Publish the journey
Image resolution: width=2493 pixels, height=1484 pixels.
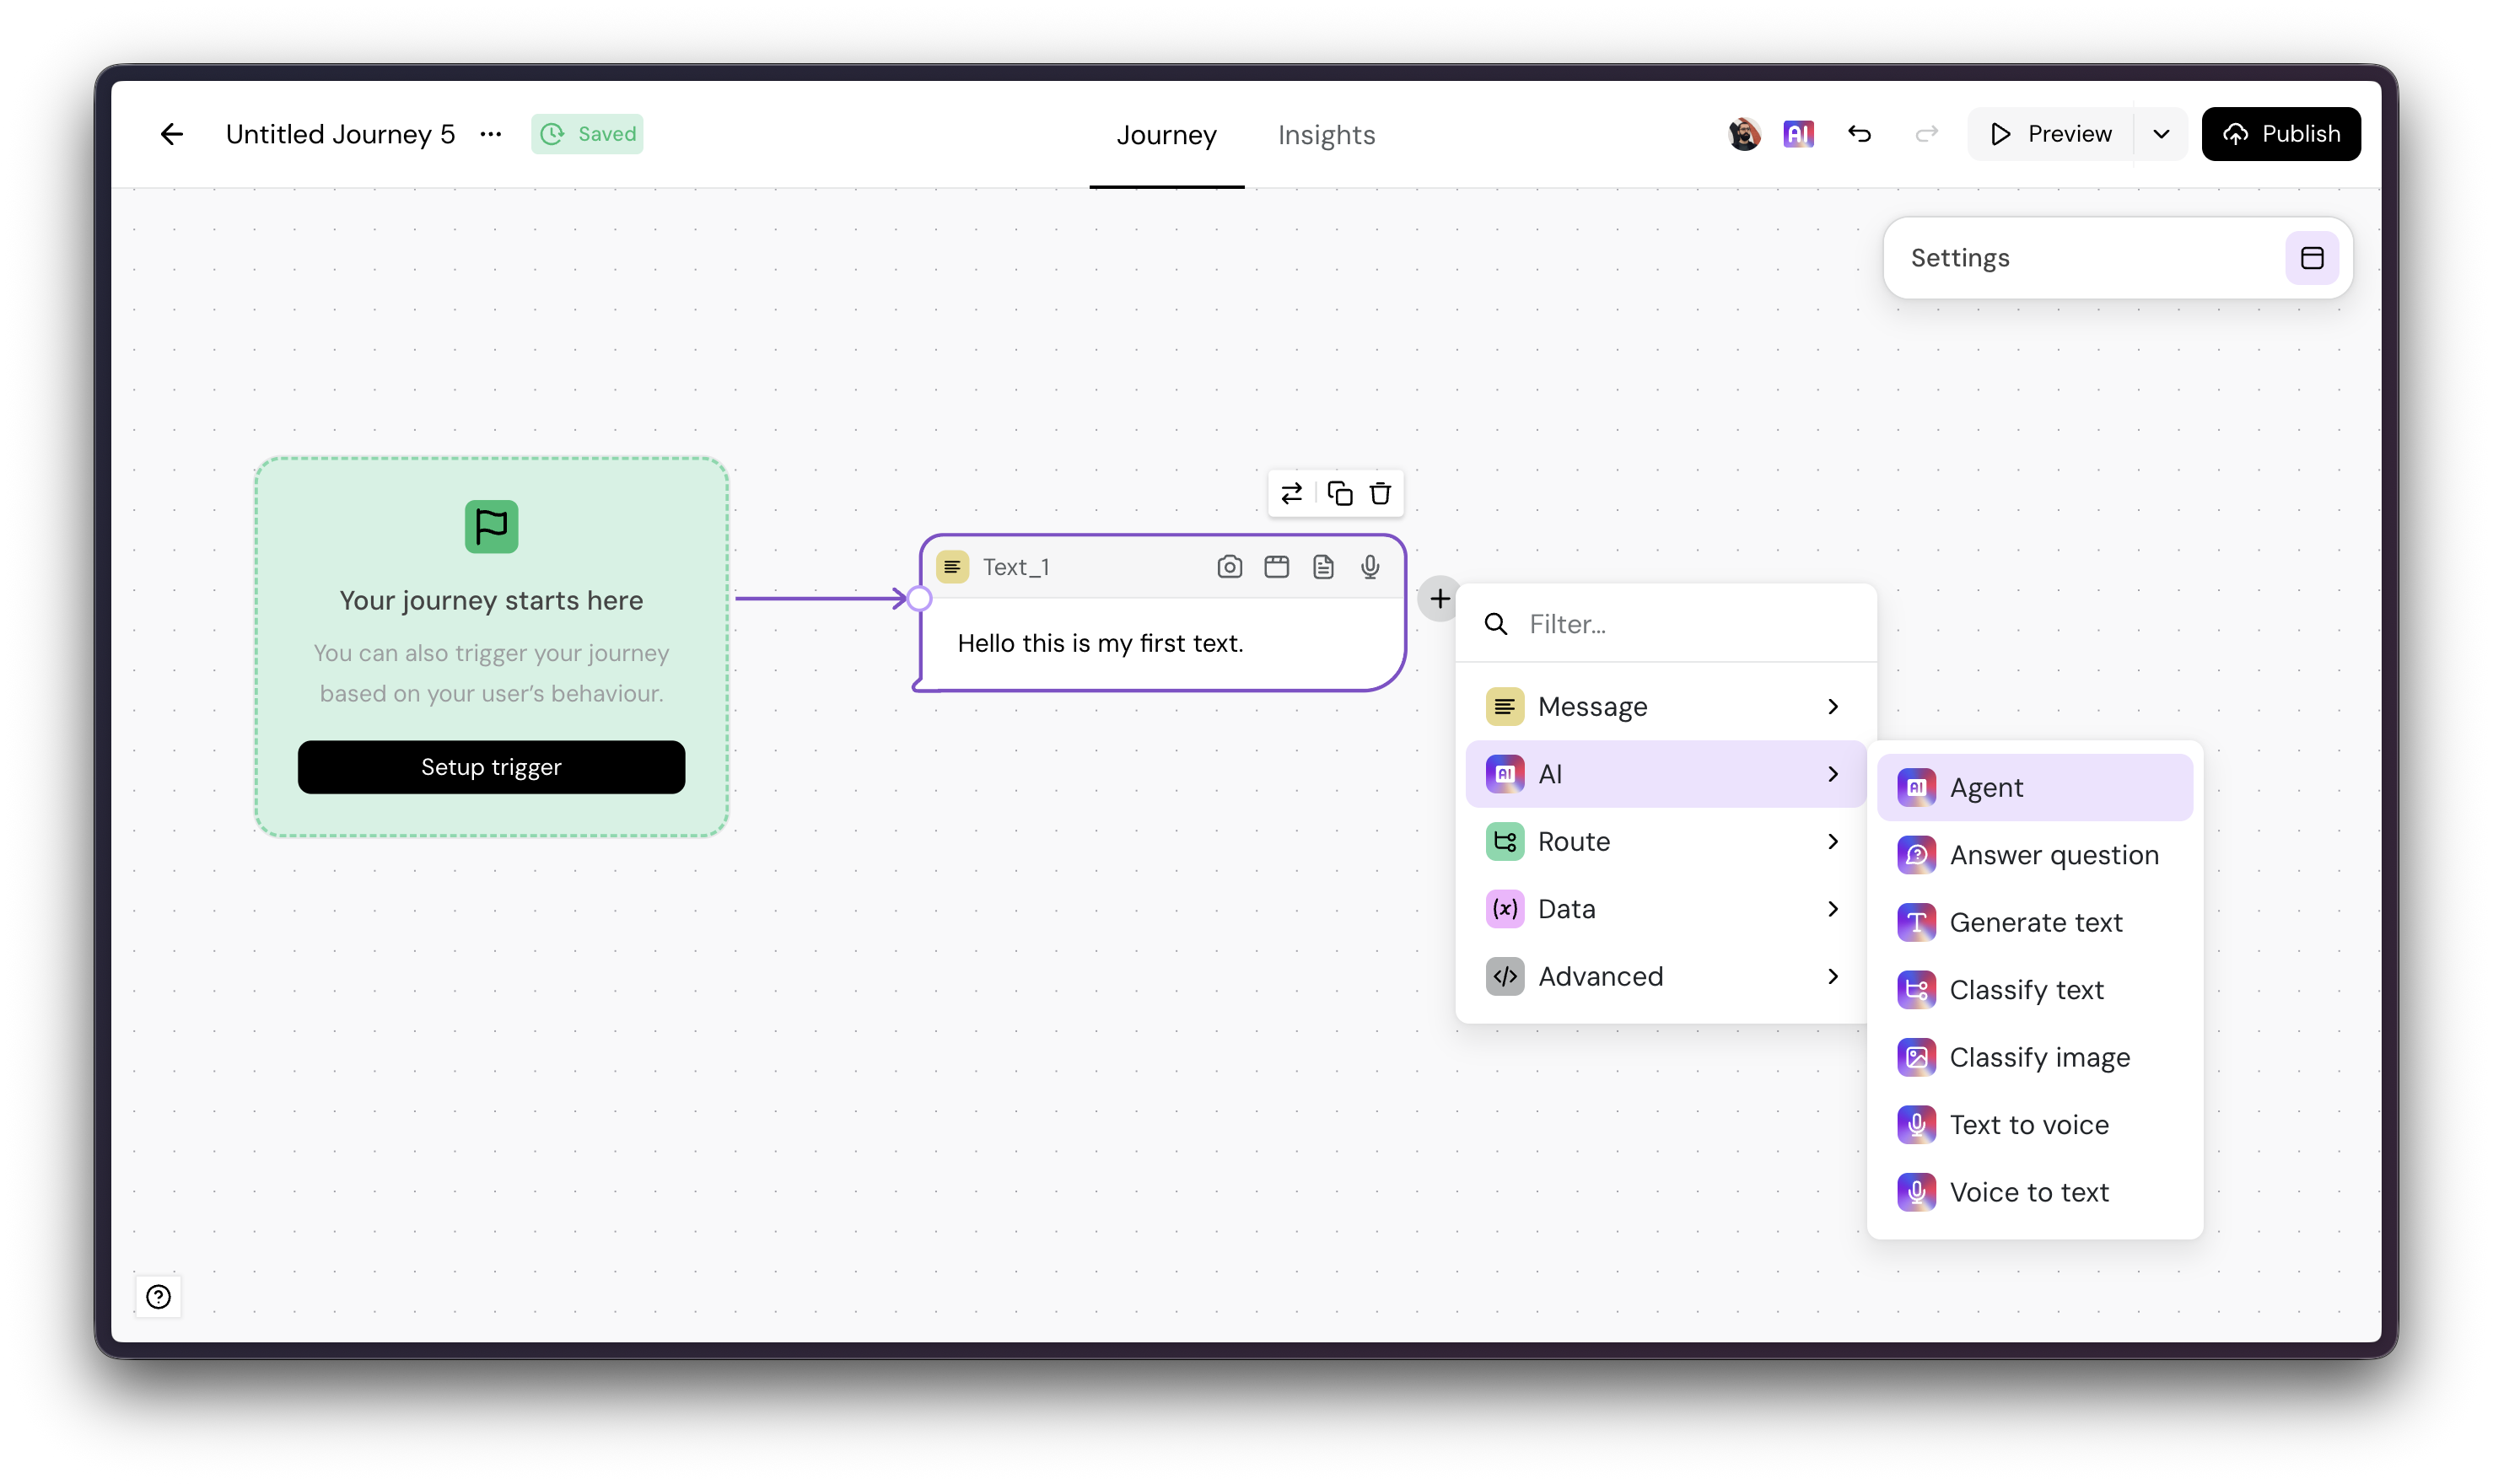pyautogui.click(x=2280, y=134)
